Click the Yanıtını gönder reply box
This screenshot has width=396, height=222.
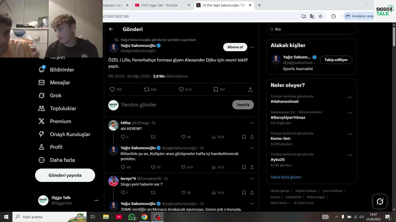click(x=174, y=105)
